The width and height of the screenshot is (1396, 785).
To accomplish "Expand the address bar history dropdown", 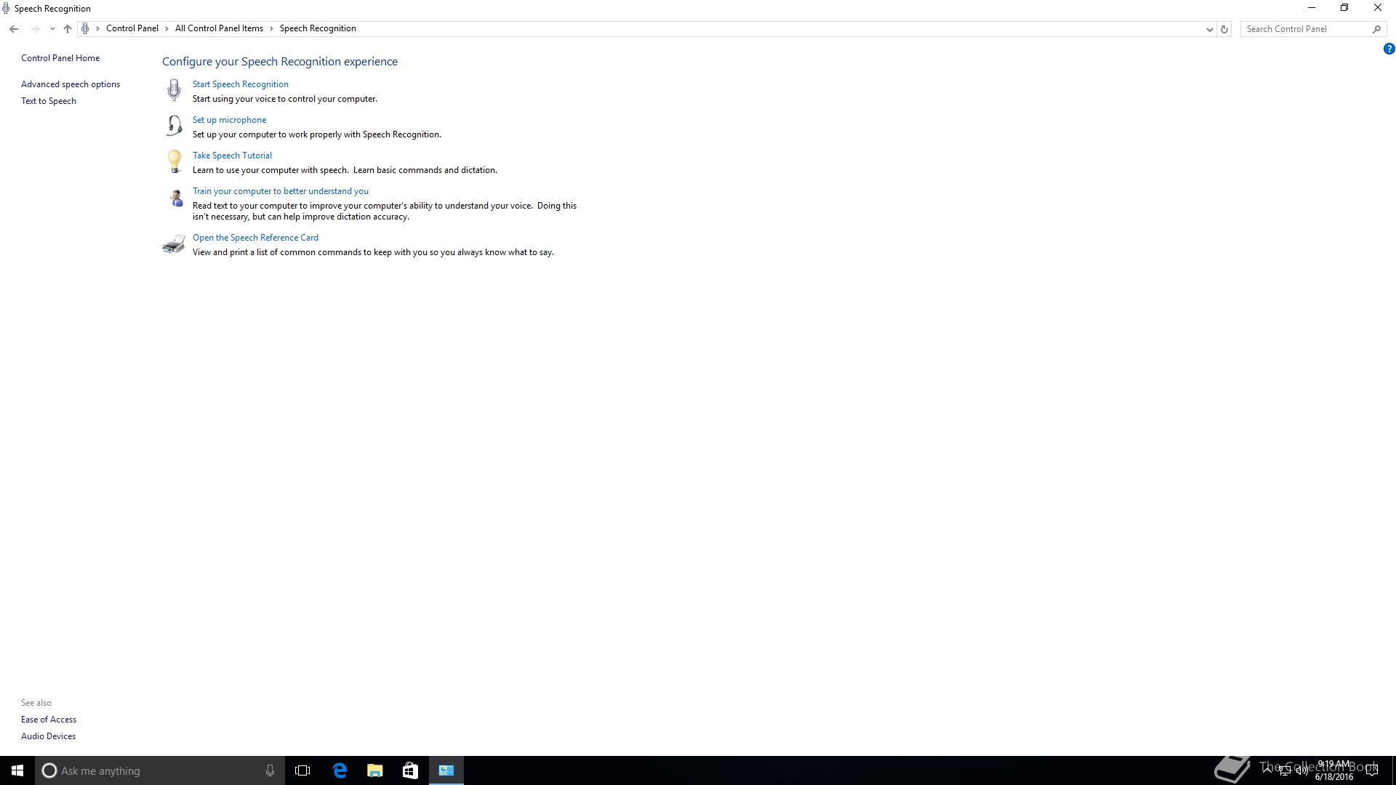I will (1209, 29).
